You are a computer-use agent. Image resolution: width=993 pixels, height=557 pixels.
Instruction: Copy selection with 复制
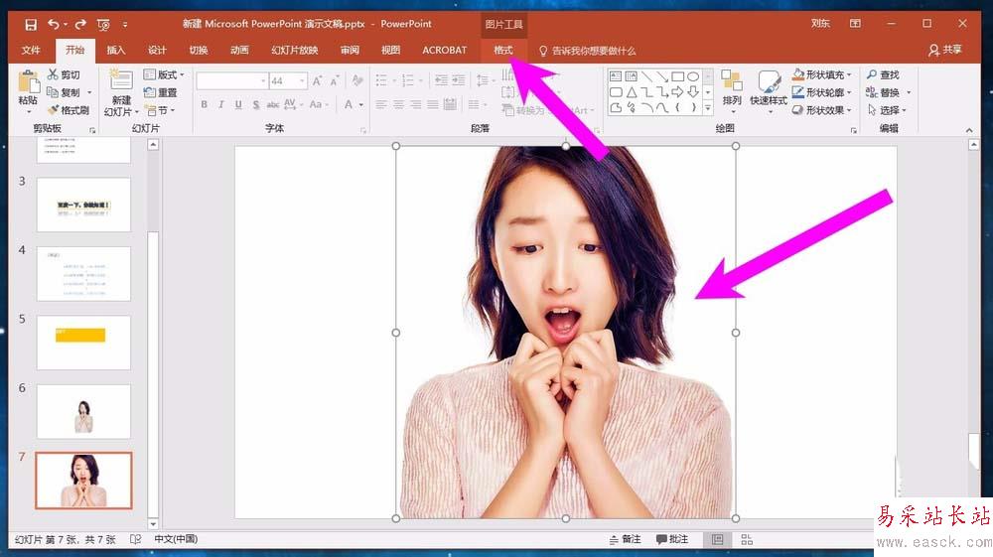(x=64, y=92)
